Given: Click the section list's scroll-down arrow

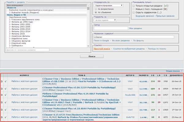Looking at the screenshot, I should tap(88, 46).
